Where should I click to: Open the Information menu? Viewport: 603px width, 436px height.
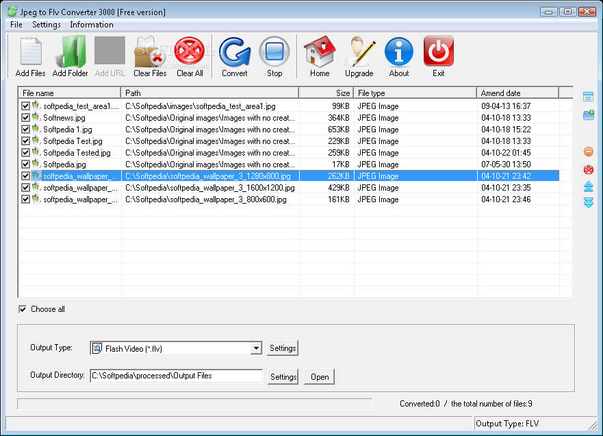(92, 25)
